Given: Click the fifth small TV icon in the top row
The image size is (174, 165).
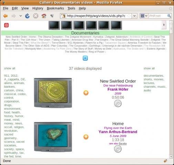Looking at the screenshot, I should 104,25.
